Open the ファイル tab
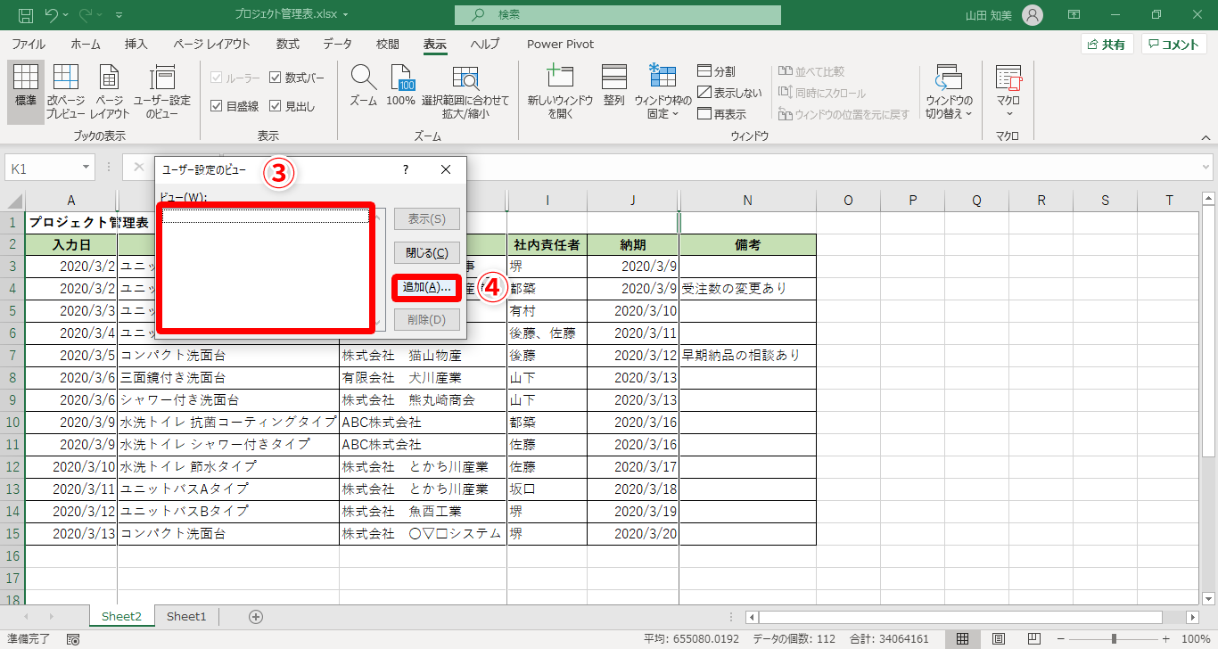 [x=29, y=44]
